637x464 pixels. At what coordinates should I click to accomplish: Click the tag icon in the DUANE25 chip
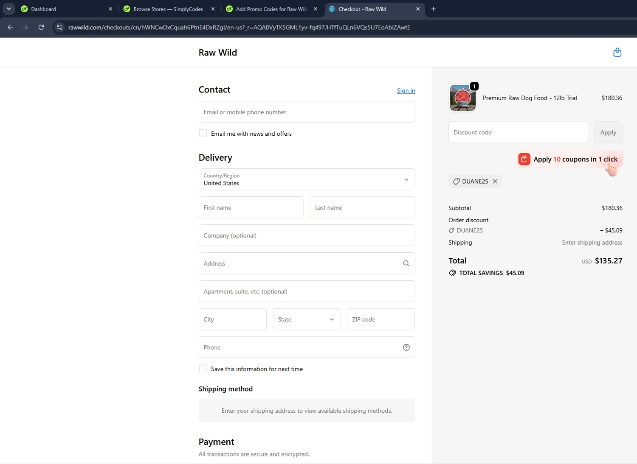(456, 182)
